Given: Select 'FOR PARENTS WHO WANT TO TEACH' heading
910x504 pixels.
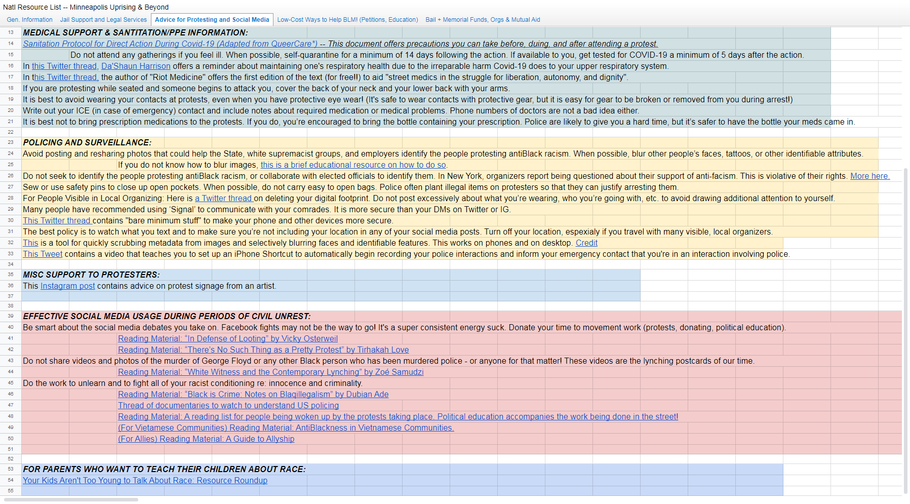Looking at the screenshot, I should click(x=164, y=470).
